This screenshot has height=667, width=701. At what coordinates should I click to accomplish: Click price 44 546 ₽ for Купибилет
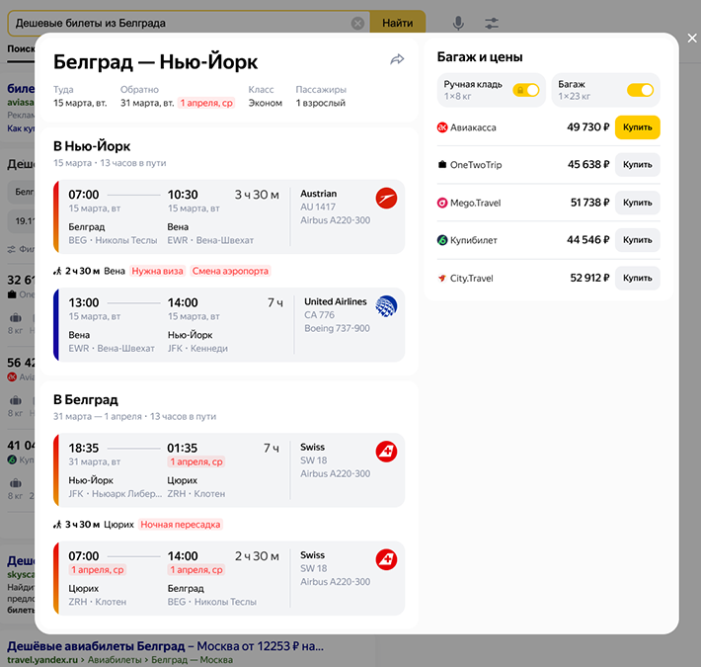coord(587,240)
